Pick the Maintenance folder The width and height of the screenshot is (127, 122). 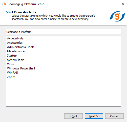pos(16,51)
